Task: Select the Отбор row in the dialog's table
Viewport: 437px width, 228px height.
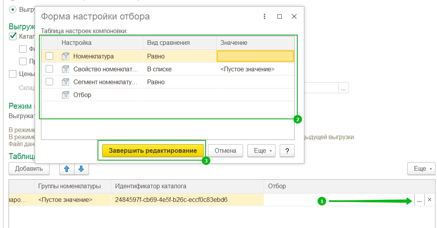Action: click(168, 95)
